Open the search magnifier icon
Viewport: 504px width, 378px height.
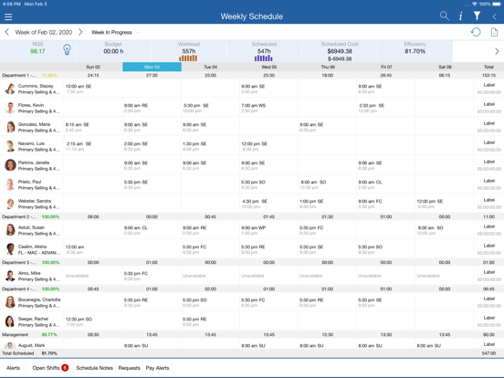click(x=445, y=16)
